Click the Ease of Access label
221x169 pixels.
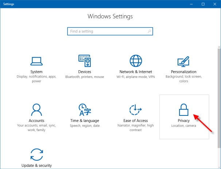136,121
